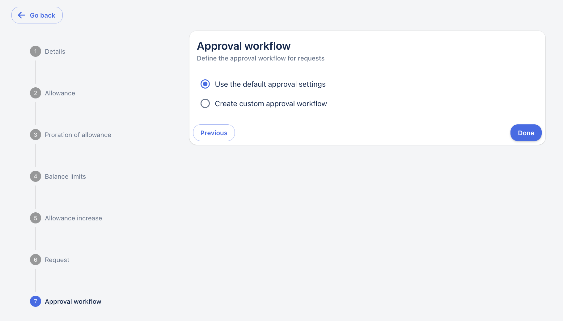Jump to Allowance increase step
563x321 pixels.
[73, 218]
